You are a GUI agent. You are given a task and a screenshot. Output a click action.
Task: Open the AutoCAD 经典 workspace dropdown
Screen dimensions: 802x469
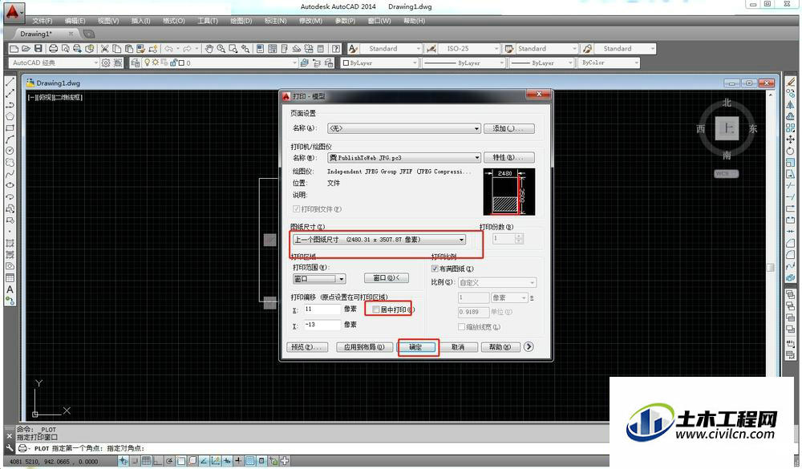(x=54, y=63)
